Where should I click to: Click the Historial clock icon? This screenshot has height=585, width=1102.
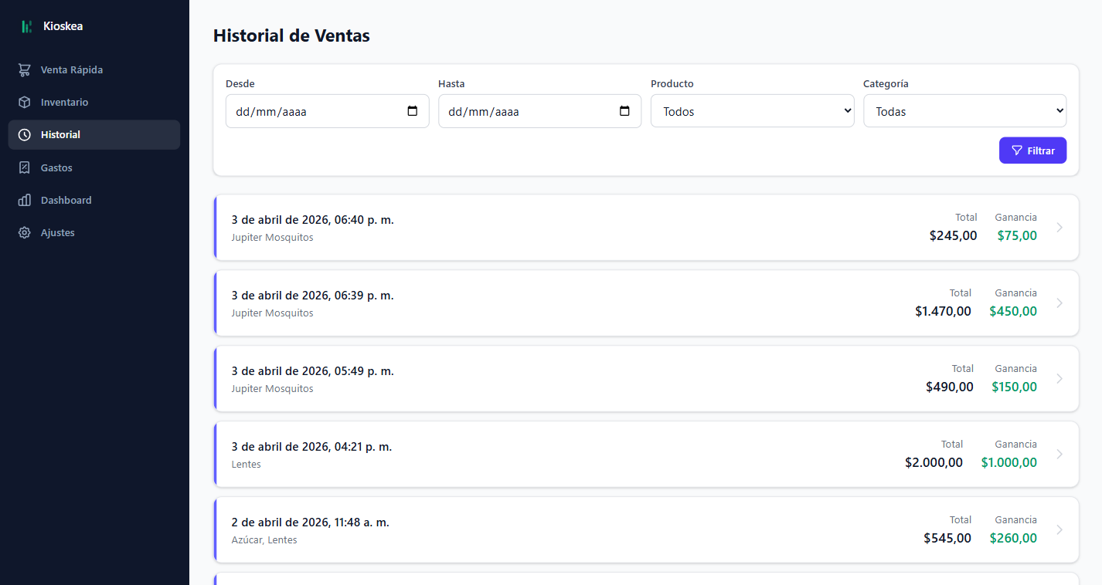point(24,134)
